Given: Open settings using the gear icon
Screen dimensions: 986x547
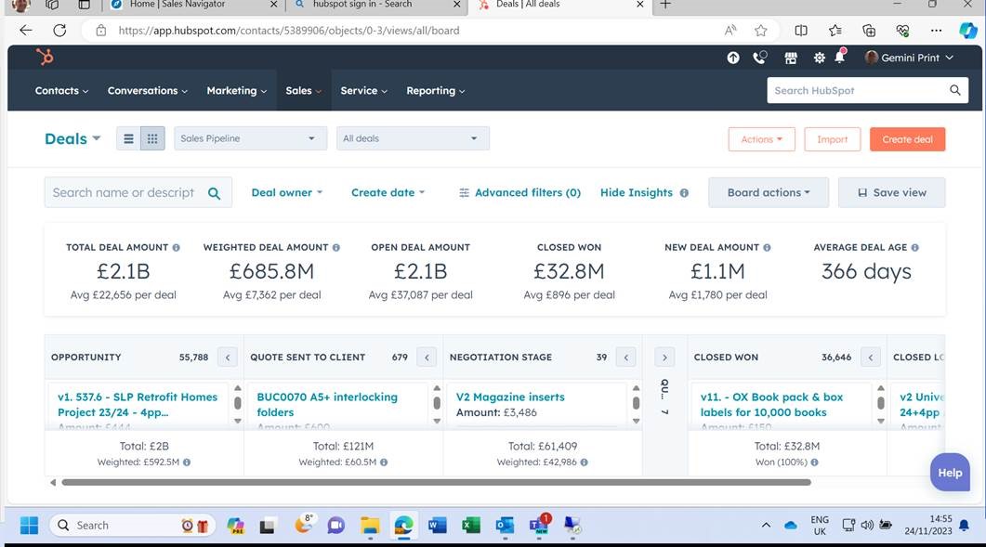Looking at the screenshot, I should coord(819,58).
